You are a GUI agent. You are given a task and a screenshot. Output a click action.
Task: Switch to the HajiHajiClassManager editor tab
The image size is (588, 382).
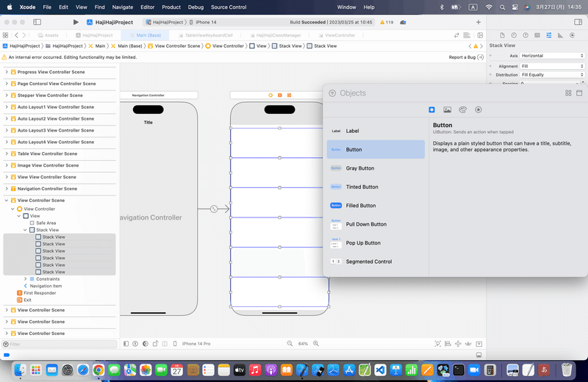pyautogui.click(x=275, y=35)
